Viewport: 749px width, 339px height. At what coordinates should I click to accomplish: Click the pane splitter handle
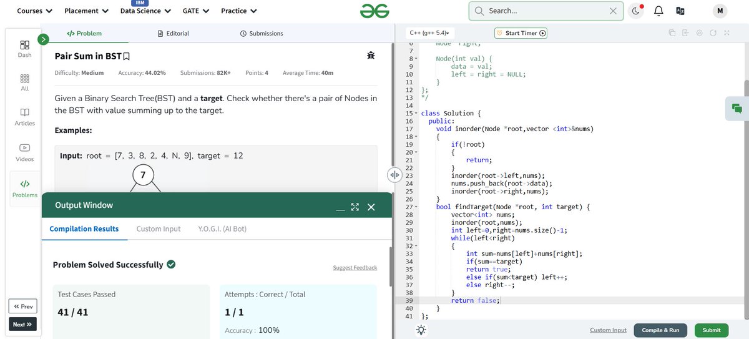coord(394,175)
